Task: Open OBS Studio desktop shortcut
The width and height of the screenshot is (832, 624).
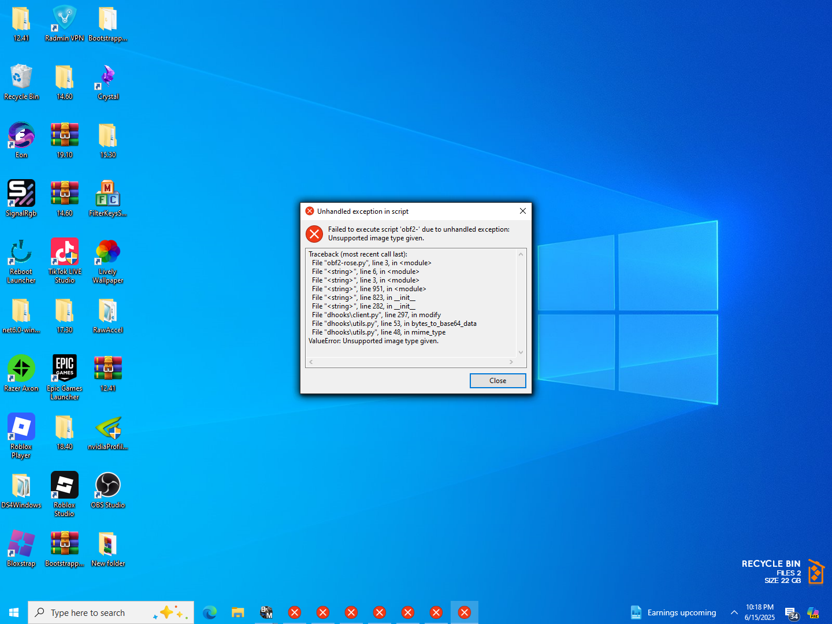Action: click(108, 485)
